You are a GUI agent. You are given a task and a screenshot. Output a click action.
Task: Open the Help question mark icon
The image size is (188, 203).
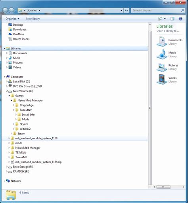(180, 19)
